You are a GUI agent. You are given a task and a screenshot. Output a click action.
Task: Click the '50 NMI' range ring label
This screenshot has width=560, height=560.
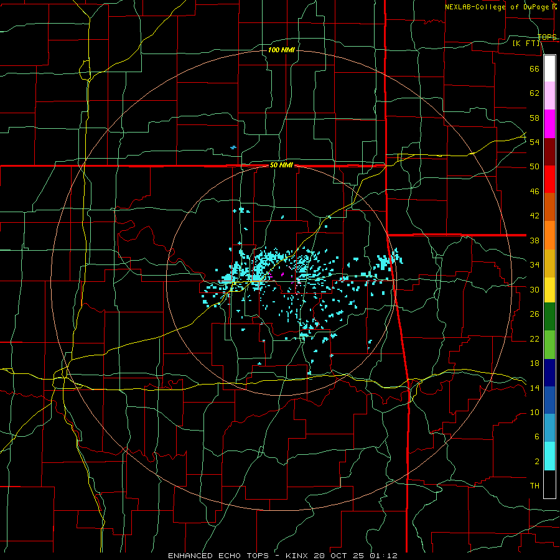(x=281, y=165)
